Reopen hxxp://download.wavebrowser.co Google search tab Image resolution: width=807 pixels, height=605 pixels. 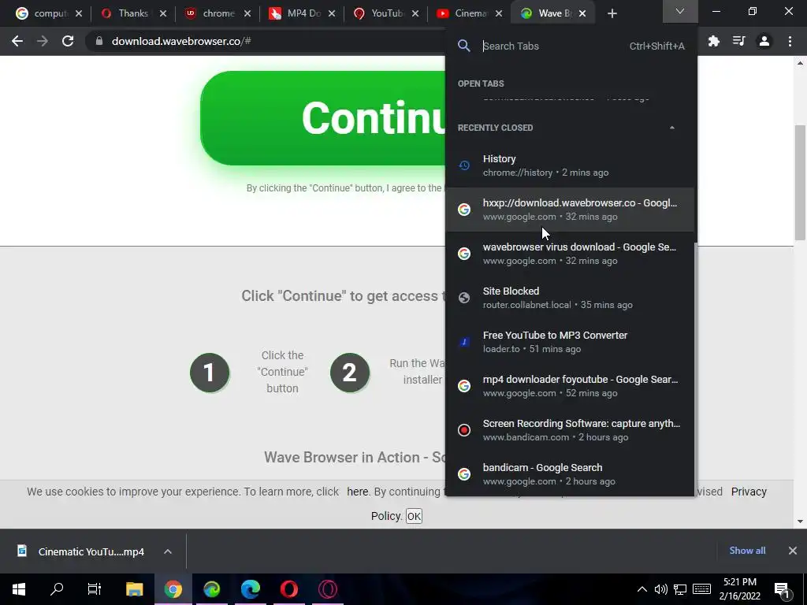coord(570,210)
